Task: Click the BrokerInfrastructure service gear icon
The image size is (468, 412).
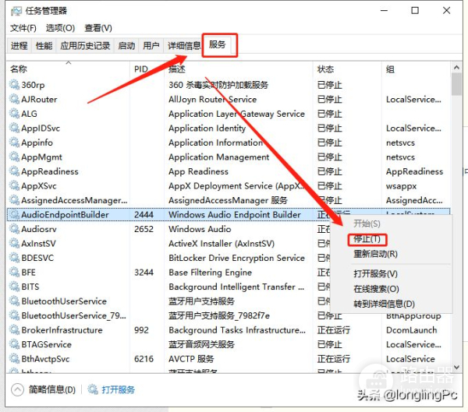Action: 13,330
